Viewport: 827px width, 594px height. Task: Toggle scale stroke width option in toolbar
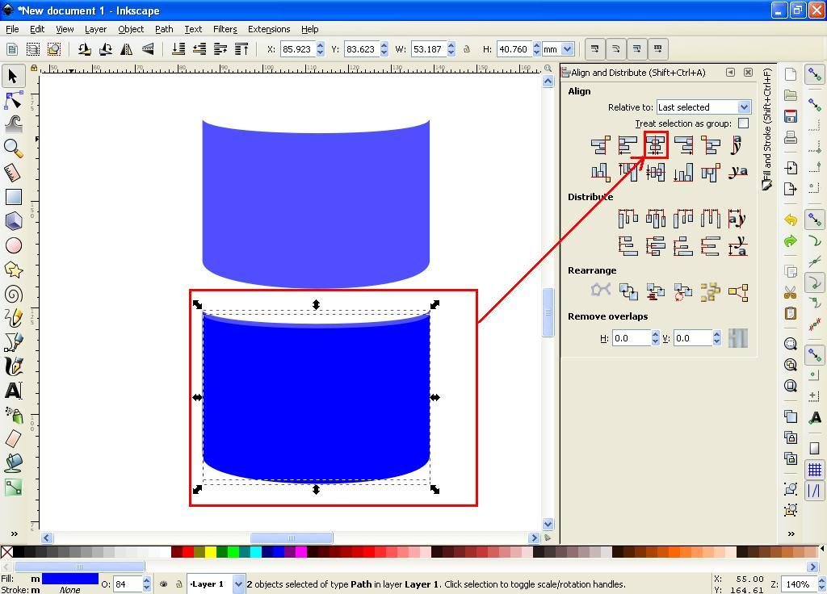pos(595,49)
